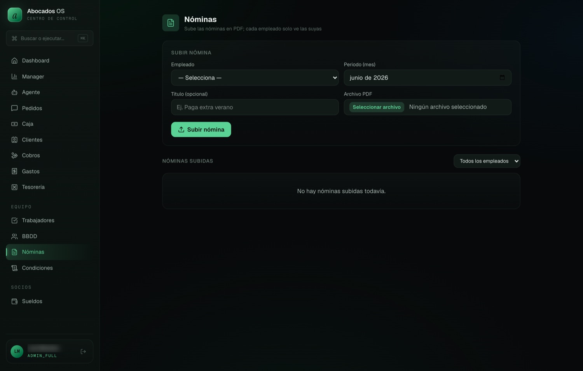
Task: Click the ⌘K shortcut badge
Action: [83, 38]
